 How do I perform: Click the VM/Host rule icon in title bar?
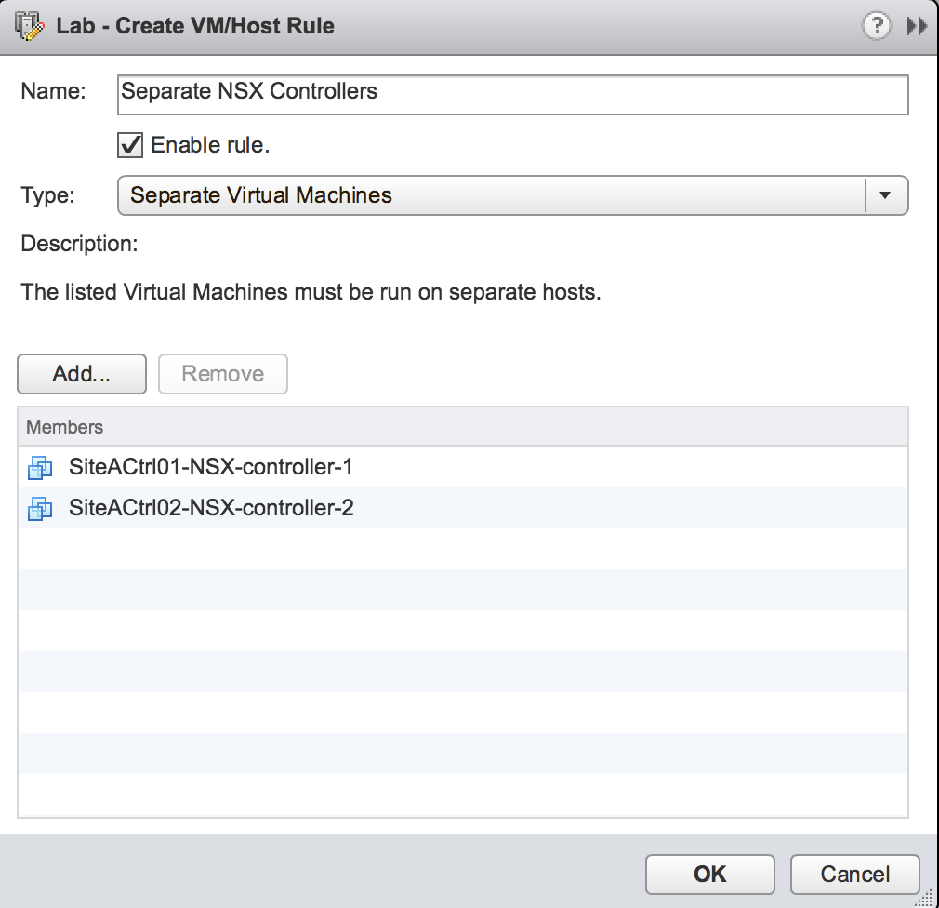(30, 26)
